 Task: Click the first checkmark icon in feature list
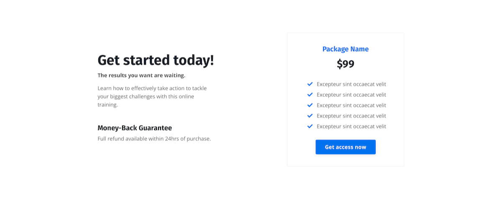click(310, 84)
